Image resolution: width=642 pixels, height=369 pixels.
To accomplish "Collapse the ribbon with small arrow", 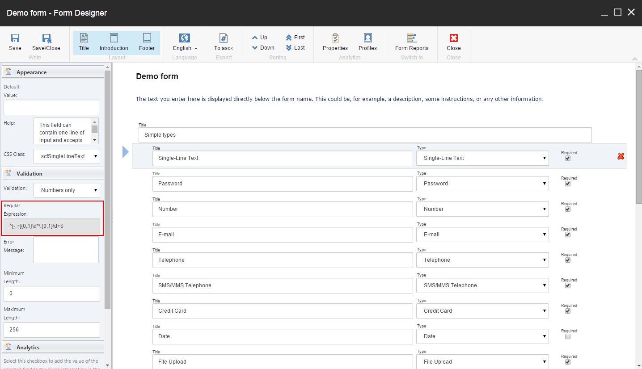I will point(635,59).
